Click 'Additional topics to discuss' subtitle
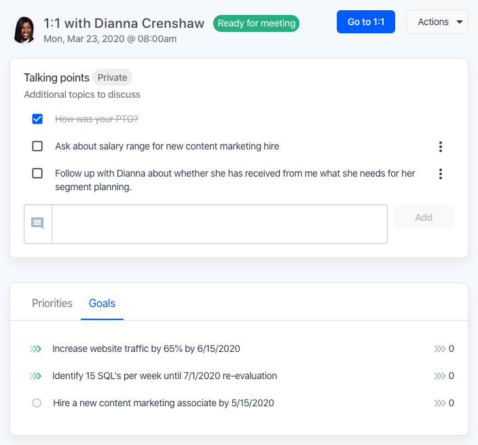 pos(82,94)
